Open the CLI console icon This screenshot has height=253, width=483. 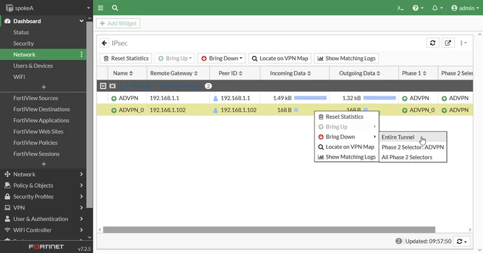[x=401, y=8]
